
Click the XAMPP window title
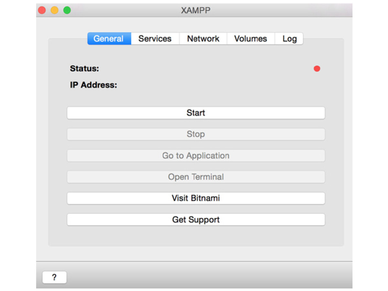click(196, 10)
